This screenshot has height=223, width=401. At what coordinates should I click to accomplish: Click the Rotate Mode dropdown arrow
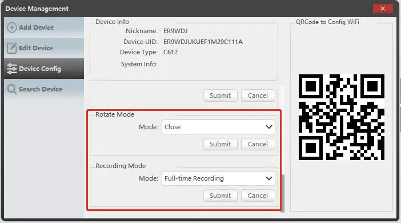(x=269, y=127)
